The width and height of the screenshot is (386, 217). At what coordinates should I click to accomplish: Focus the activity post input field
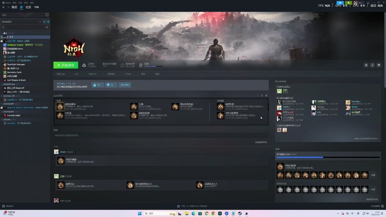(x=161, y=136)
